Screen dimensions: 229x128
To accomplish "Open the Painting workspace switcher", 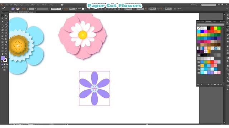I will tap(195, 5).
